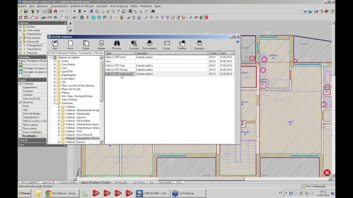Collapse the Webinares folder node
The height and width of the screenshot is (198, 353).
54,103
